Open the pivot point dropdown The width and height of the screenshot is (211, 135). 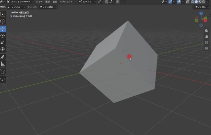click(x=101, y=2)
